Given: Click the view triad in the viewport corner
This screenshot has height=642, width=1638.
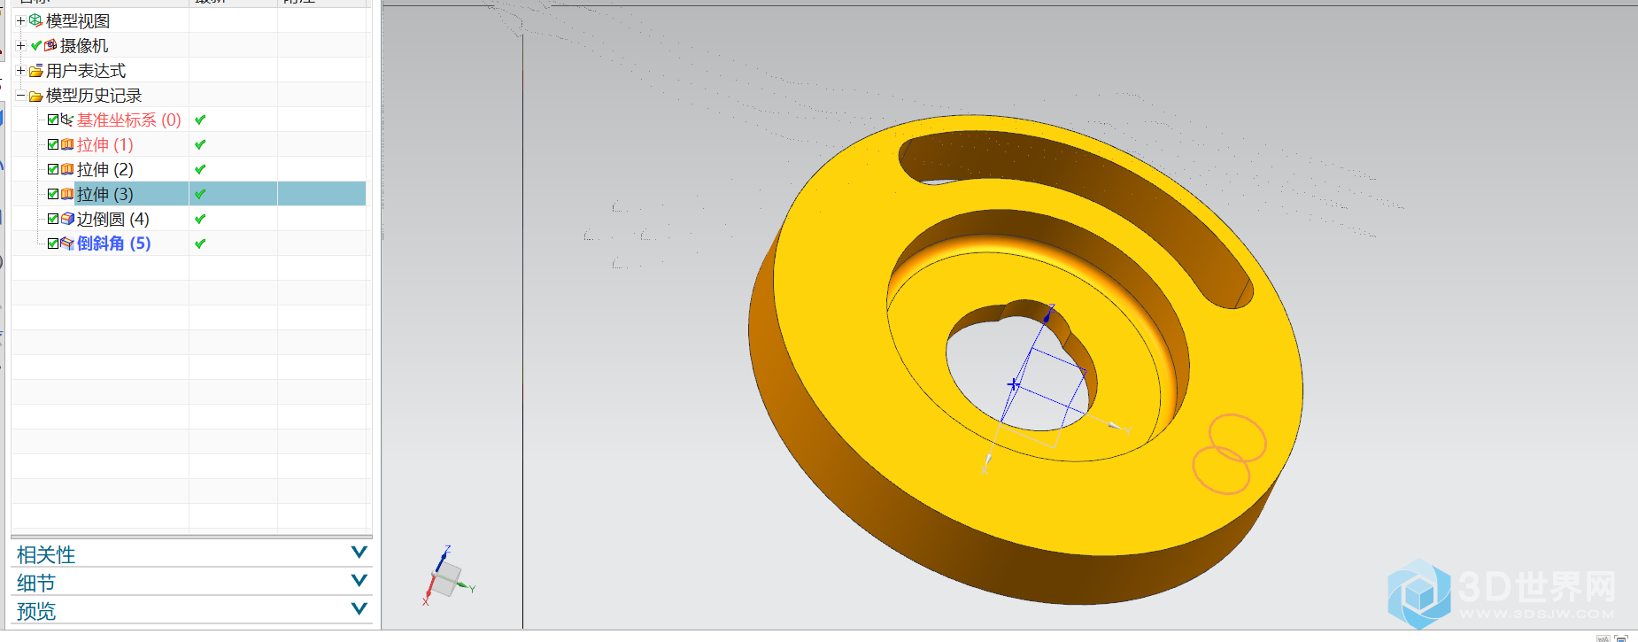Looking at the screenshot, I should point(448,576).
